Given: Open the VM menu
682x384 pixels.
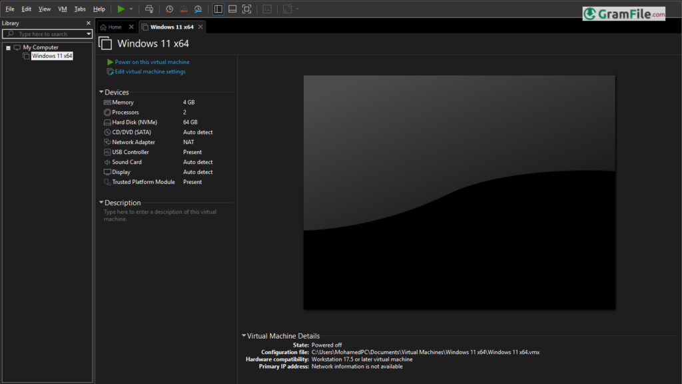Looking at the screenshot, I should click(62, 9).
